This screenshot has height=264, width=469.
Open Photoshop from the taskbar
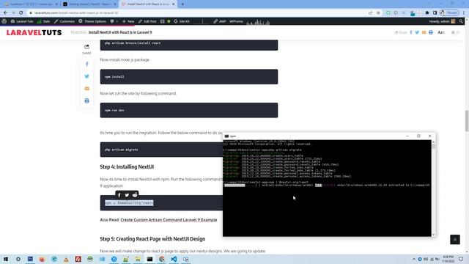point(30,259)
